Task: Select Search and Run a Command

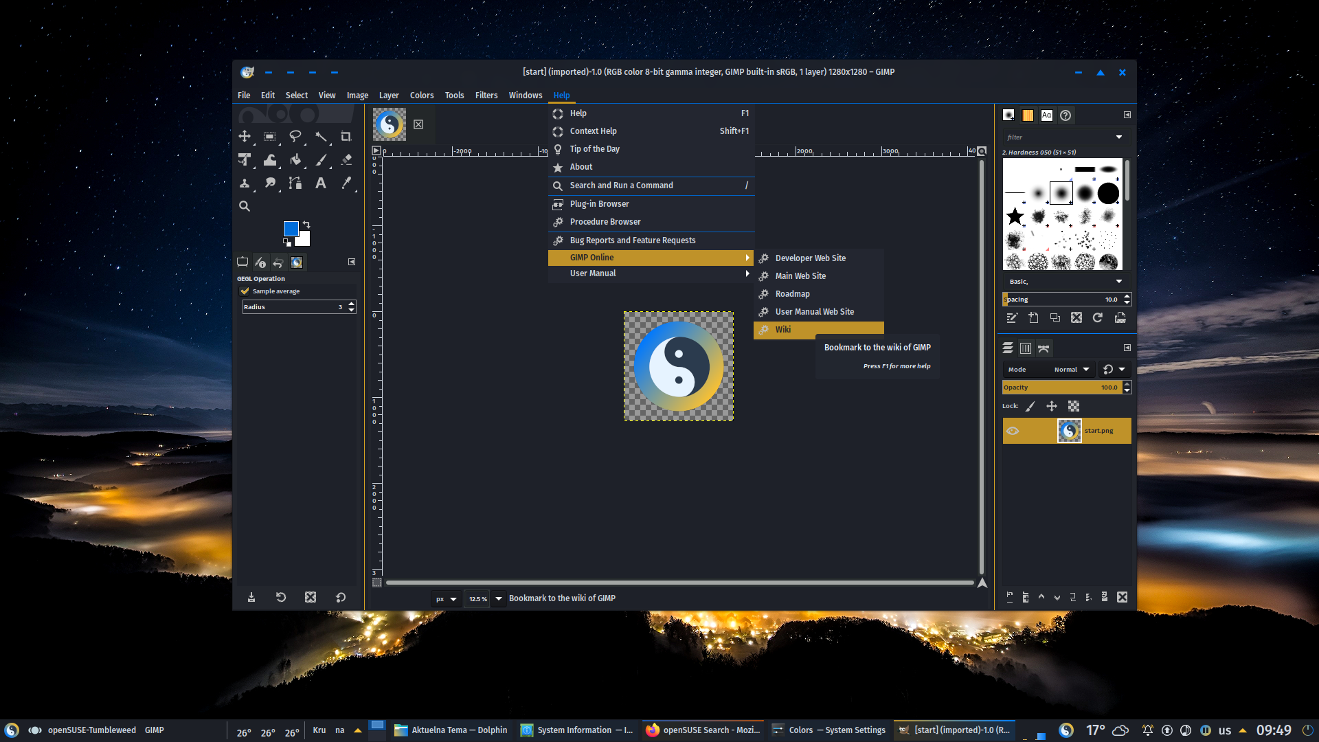Action: click(x=651, y=185)
